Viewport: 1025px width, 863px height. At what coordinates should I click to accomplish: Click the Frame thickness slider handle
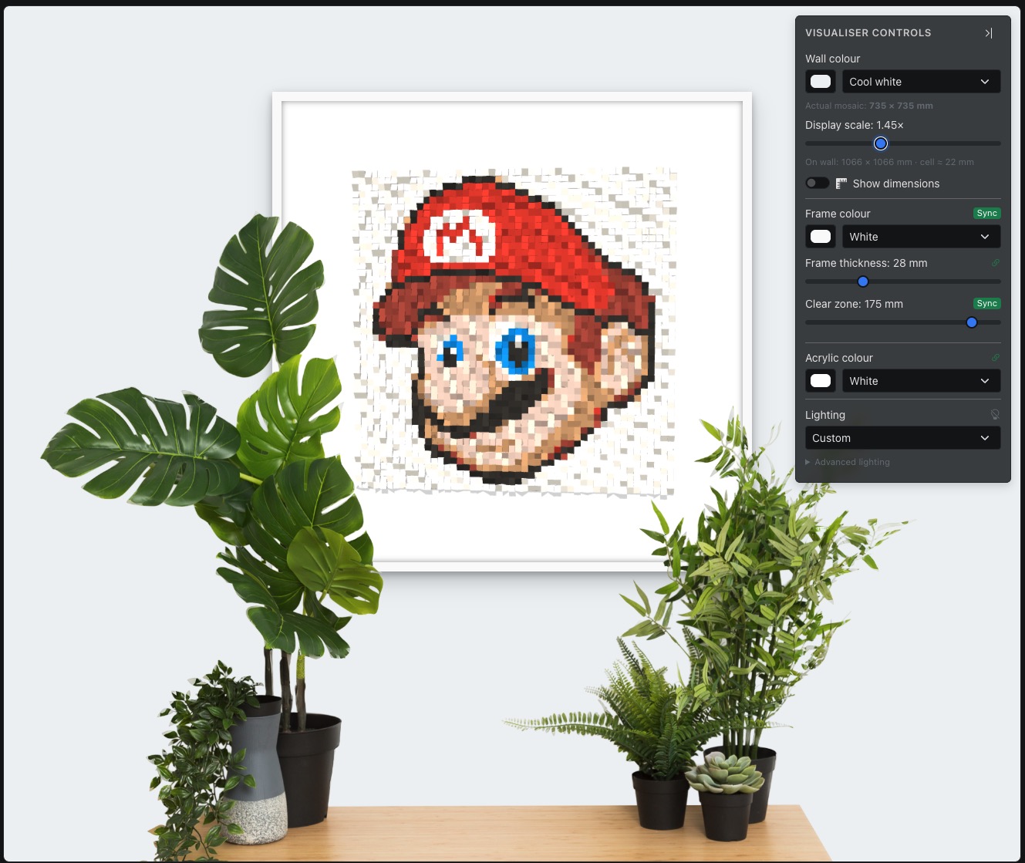coord(863,281)
